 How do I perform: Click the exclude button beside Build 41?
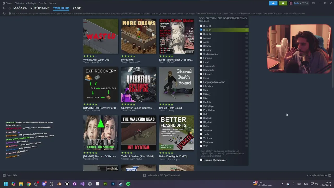click(247, 30)
